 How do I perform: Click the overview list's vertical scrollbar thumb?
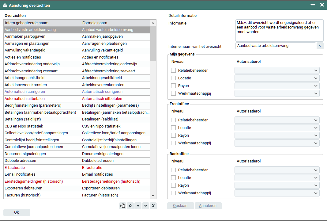pos(153,44)
